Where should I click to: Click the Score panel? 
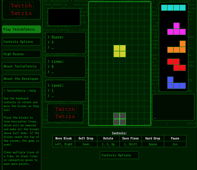tap(66, 43)
